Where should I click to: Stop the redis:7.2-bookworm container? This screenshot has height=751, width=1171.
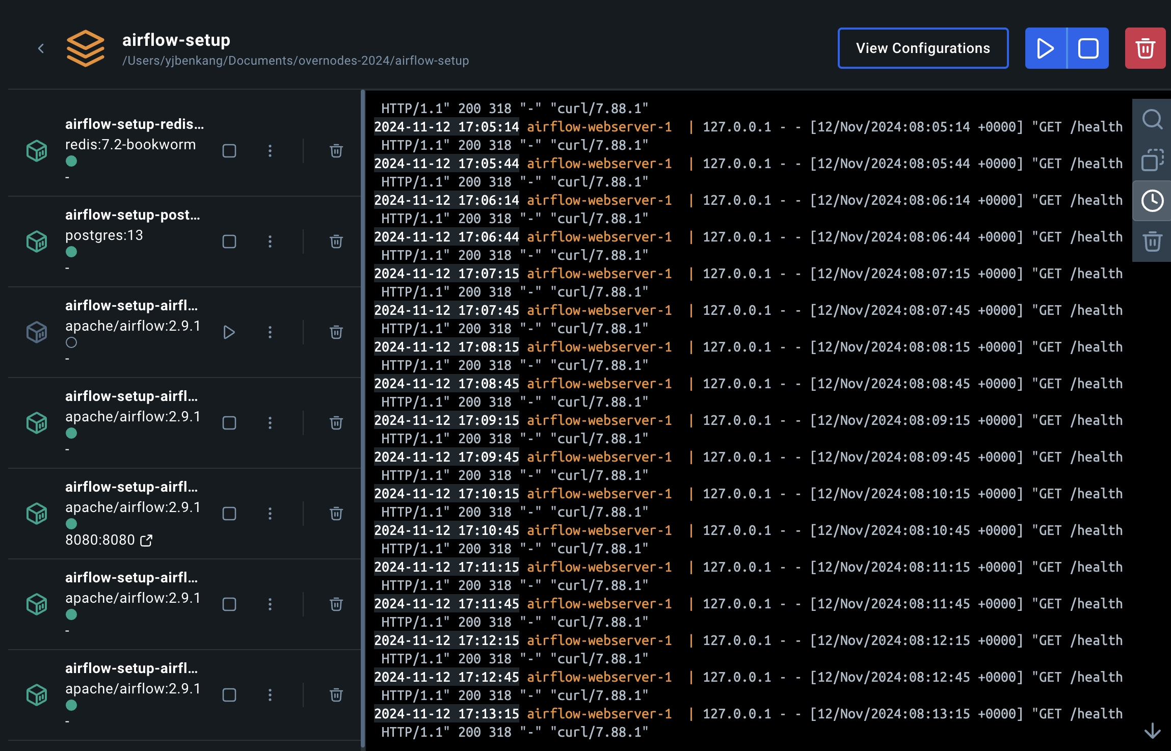tap(229, 151)
